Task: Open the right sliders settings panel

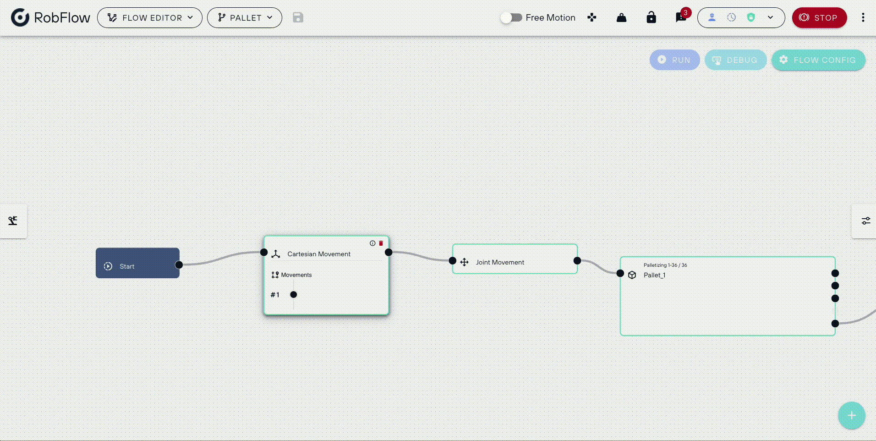Action: click(x=865, y=221)
